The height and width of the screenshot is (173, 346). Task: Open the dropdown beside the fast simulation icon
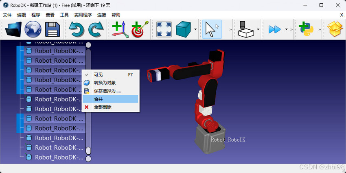pyautogui.click(x=287, y=29)
